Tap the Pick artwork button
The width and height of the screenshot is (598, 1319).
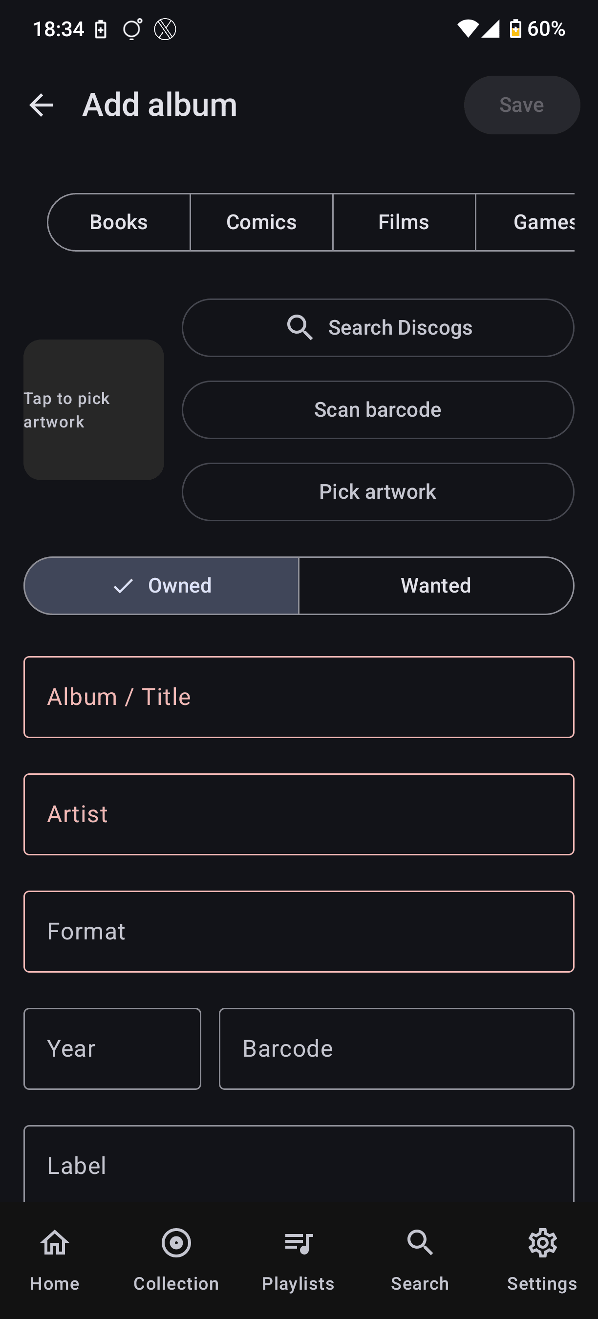(378, 492)
